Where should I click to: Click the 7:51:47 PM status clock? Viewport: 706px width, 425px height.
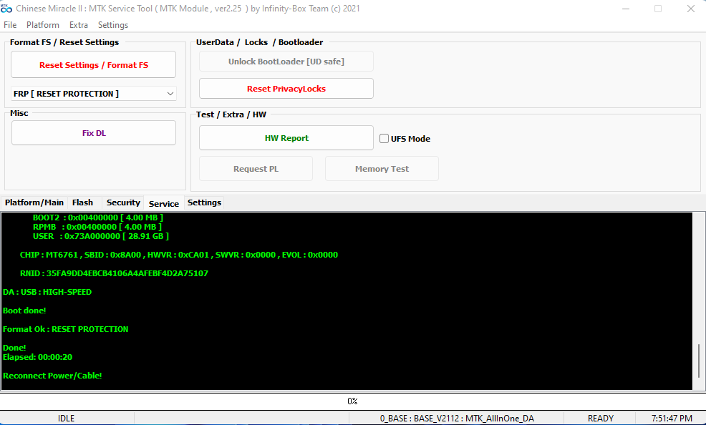coord(672,419)
